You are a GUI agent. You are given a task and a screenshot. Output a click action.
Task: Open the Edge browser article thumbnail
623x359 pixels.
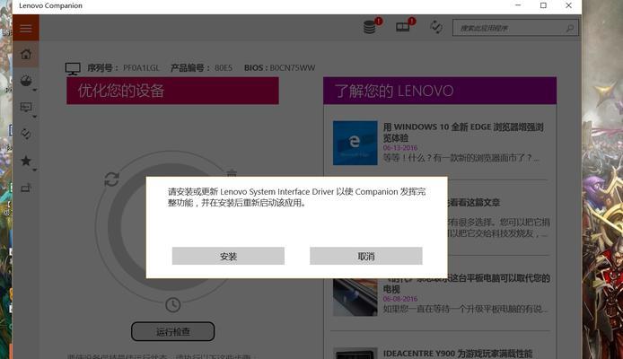tap(355, 143)
